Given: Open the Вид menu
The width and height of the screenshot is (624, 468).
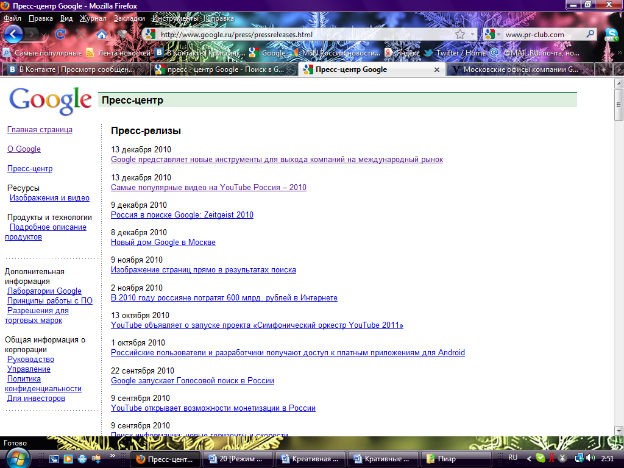Looking at the screenshot, I should [66, 18].
